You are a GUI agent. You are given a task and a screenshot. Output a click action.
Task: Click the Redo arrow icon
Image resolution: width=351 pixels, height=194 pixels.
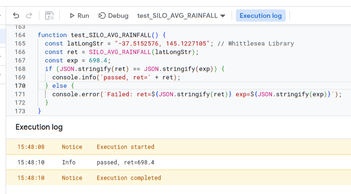coord(30,16)
